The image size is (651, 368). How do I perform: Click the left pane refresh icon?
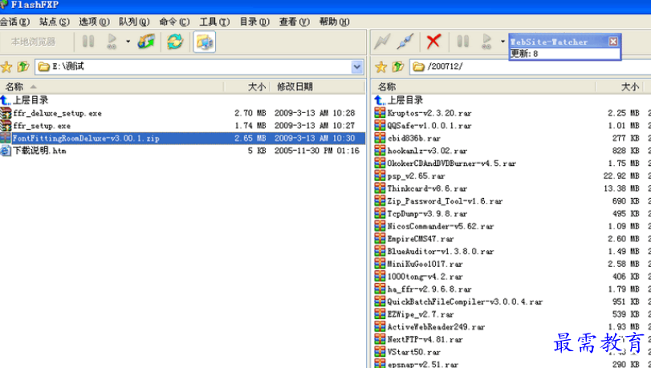(175, 42)
